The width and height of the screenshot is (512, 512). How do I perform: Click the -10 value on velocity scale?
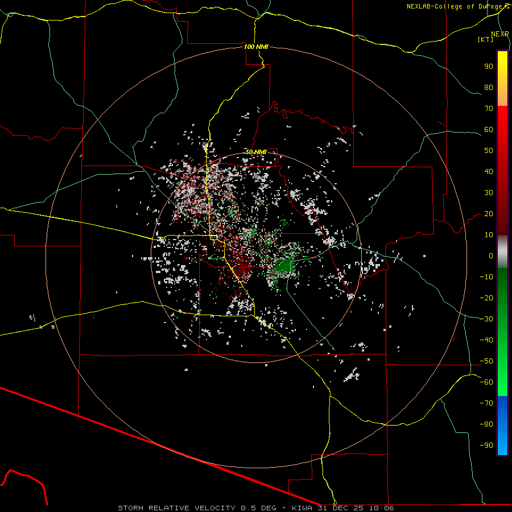coord(486,277)
